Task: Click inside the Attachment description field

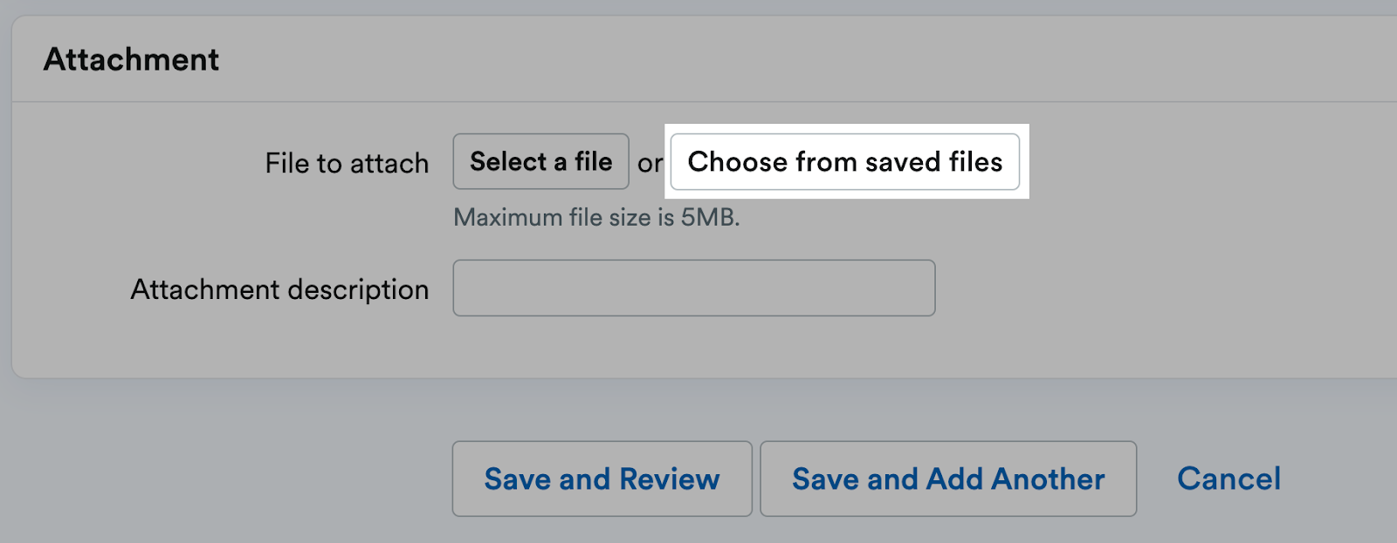Action: point(694,288)
